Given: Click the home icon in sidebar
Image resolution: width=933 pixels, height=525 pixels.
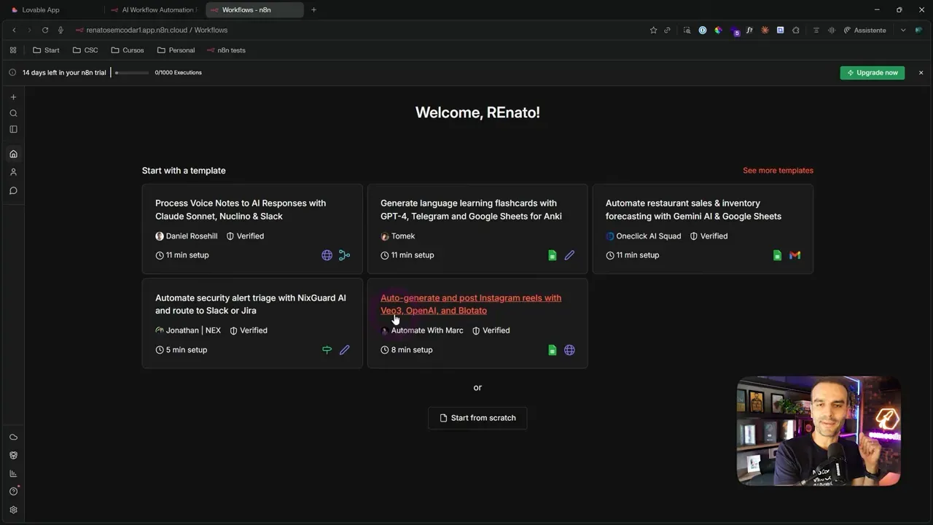Looking at the screenshot, I should coord(13,154).
